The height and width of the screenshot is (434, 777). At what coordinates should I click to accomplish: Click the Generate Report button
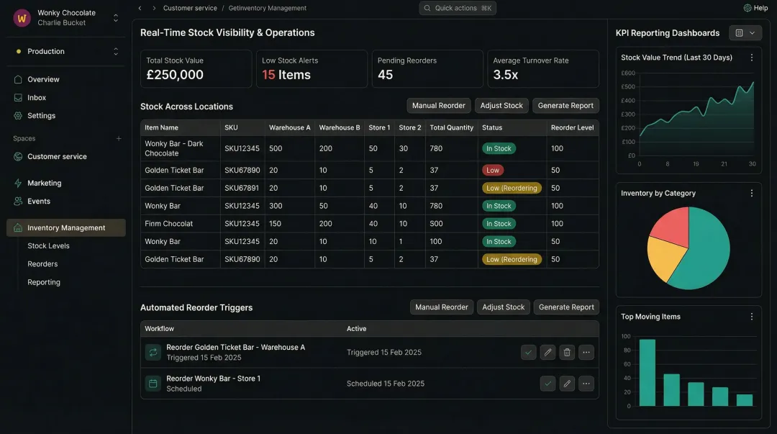pyautogui.click(x=565, y=105)
